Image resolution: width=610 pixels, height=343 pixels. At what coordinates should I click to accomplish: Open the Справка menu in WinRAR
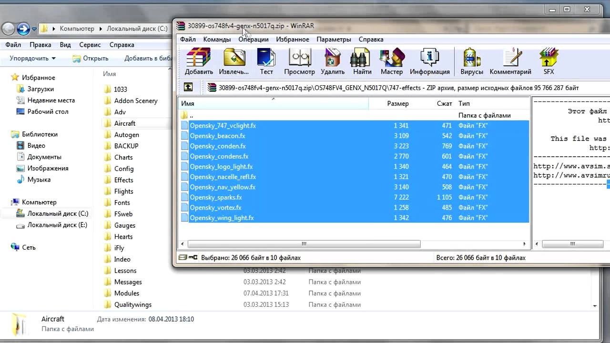click(371, 40)
